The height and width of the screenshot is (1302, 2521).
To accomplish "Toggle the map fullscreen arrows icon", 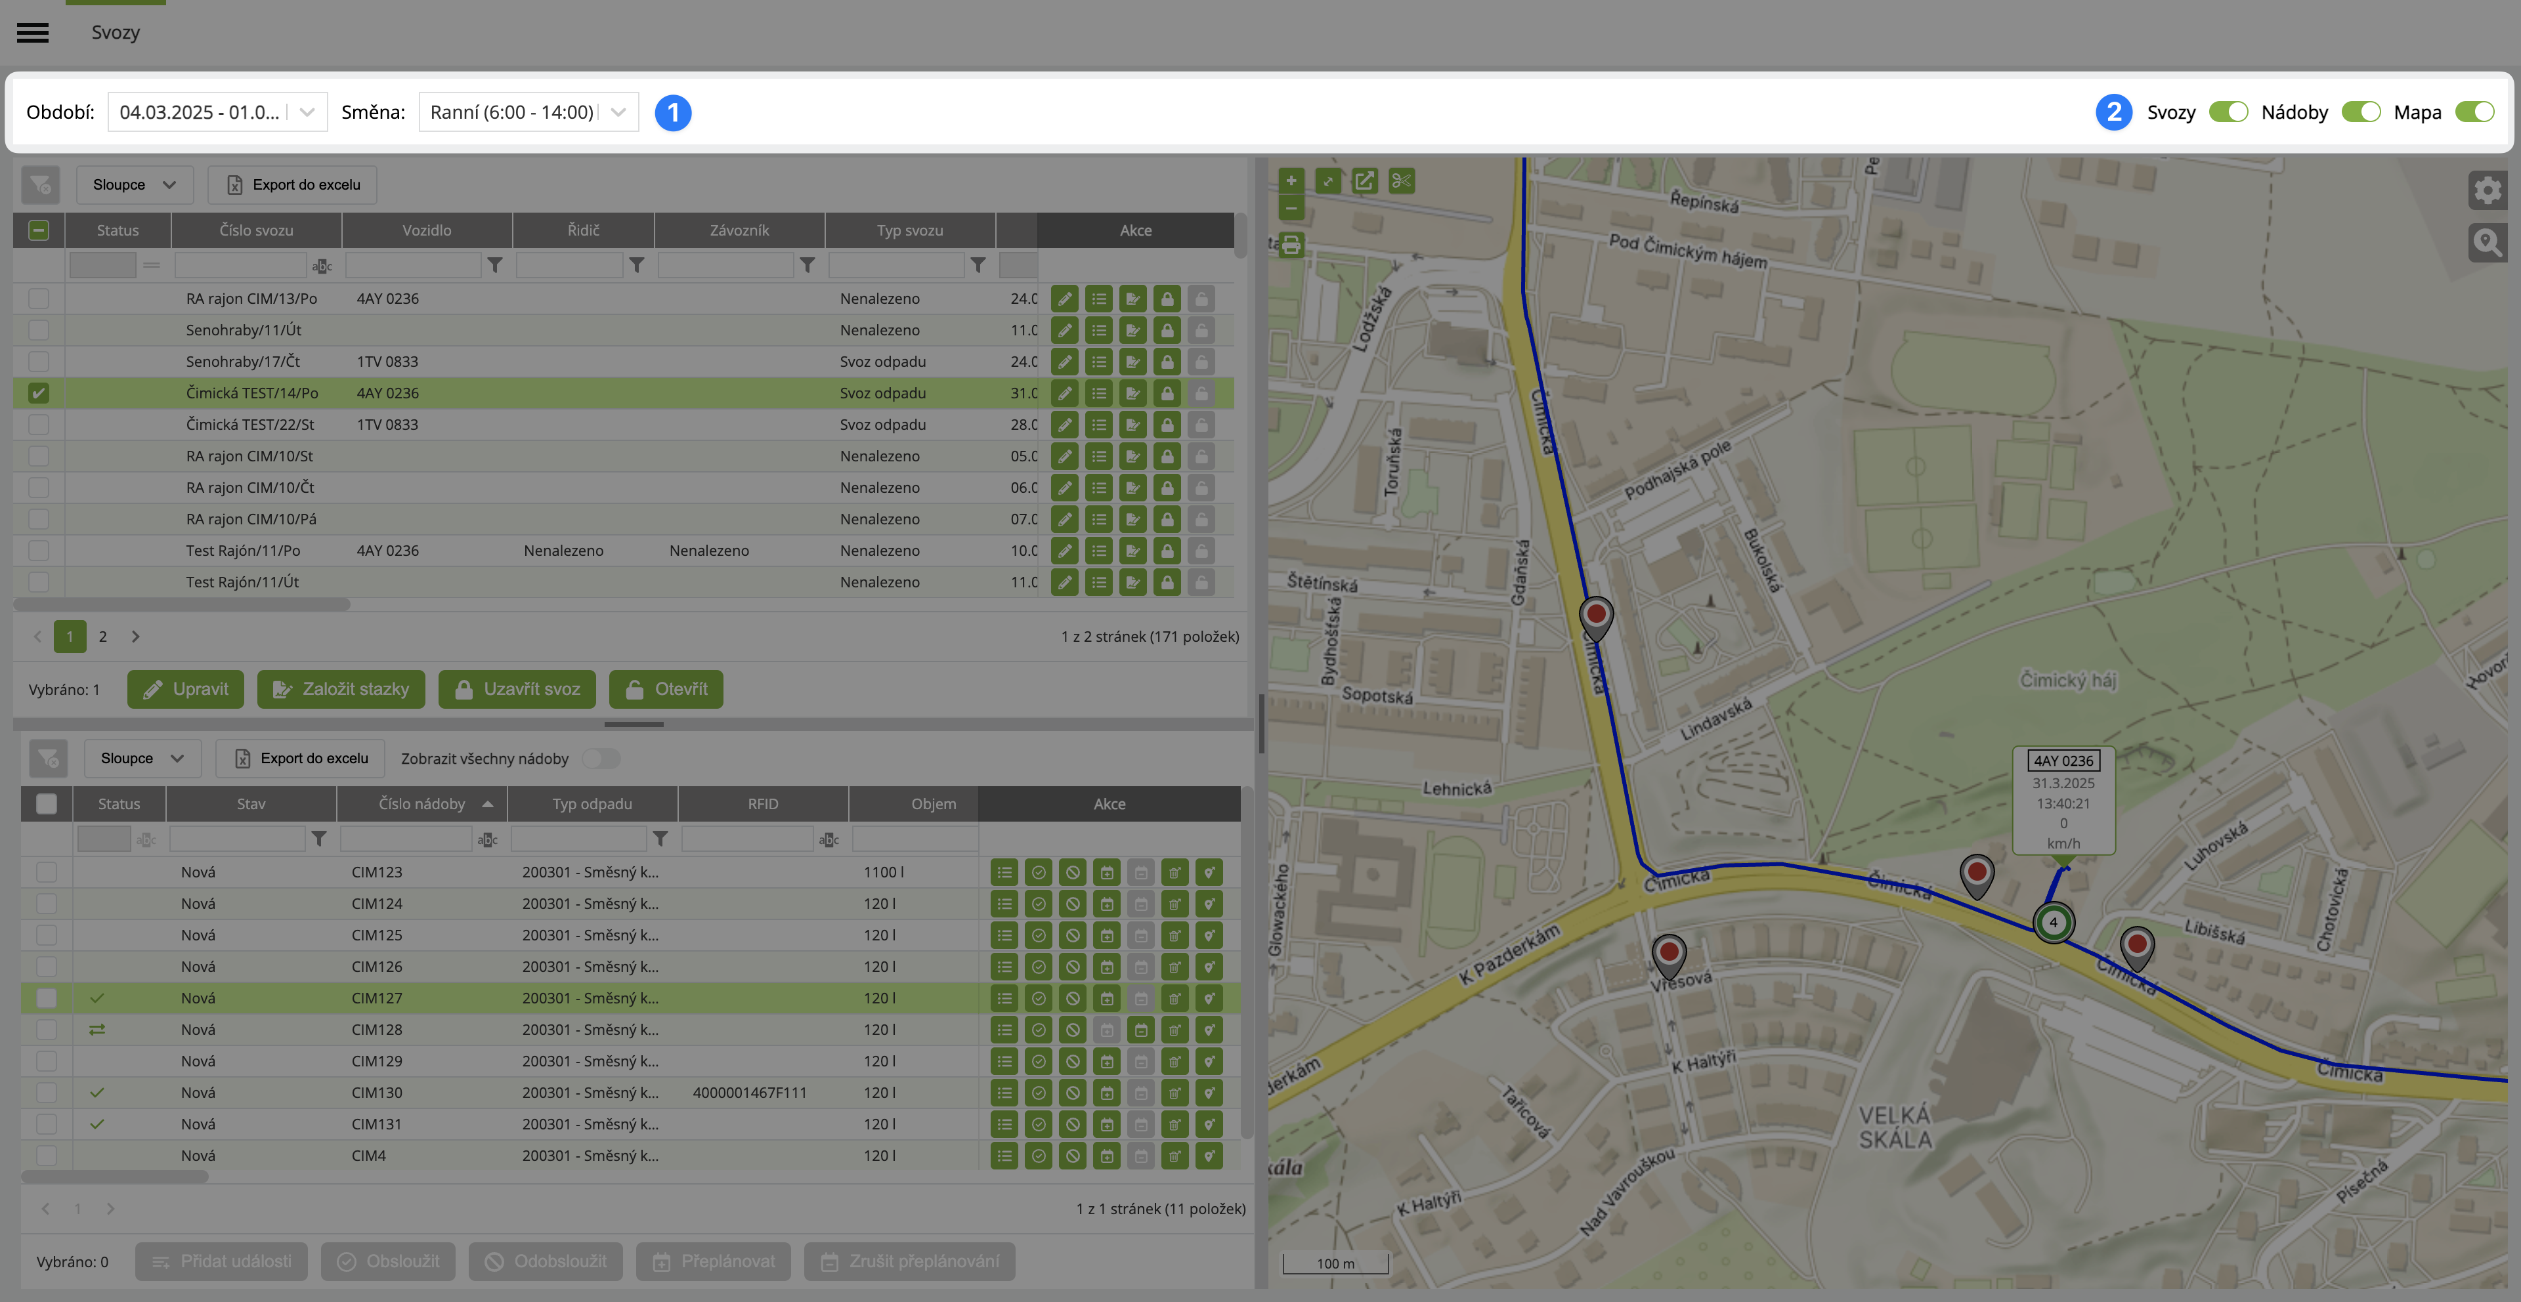I will pyautogui.click(x=1328, y=181).
